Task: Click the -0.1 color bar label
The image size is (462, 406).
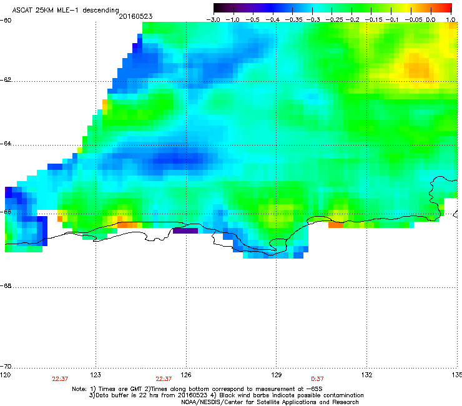Action: (392, 19)
